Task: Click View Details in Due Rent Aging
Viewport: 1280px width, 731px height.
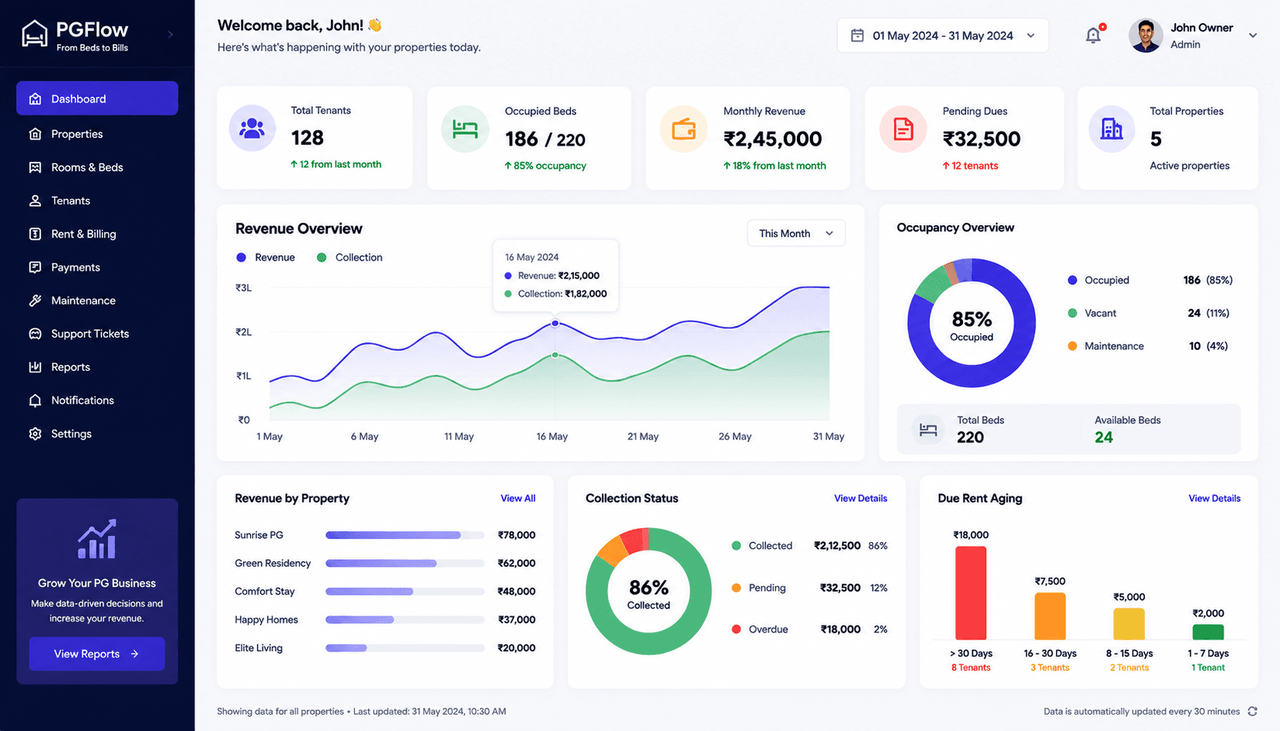Action: [x=1214, y=499]
